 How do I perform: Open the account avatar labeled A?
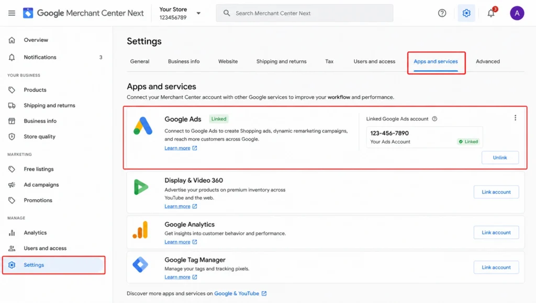517,13
